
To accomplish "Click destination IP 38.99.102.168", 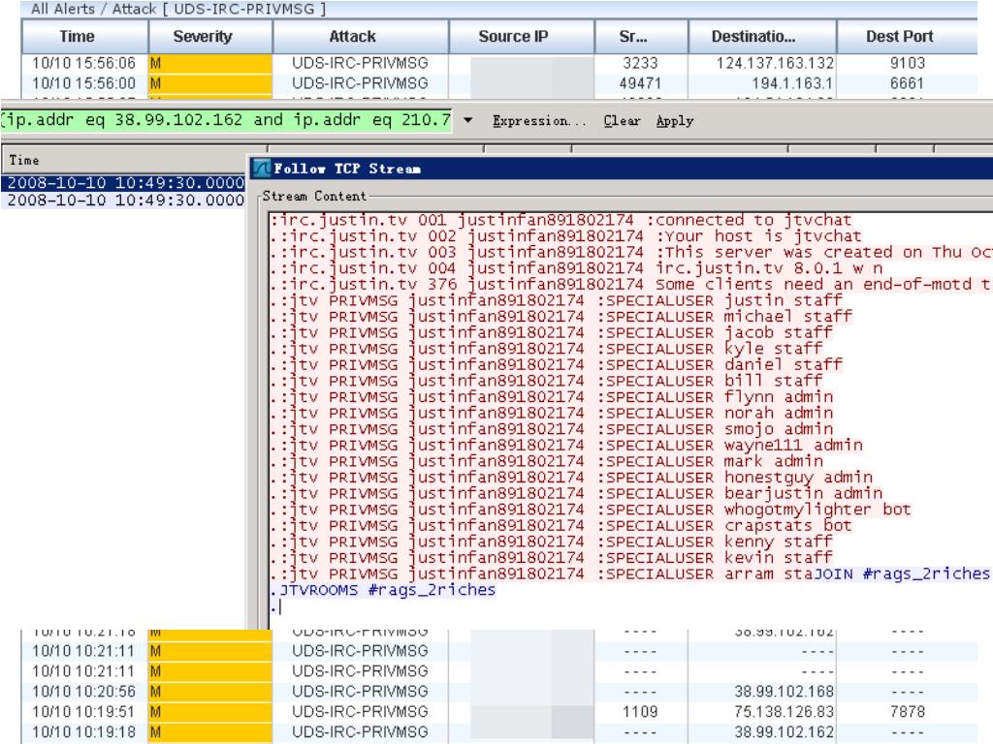I will click(x=784, y=692).
